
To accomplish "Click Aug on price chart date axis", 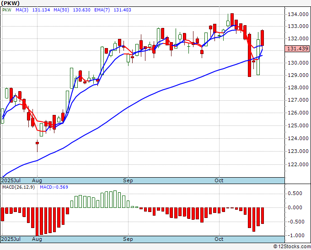I will click(37, 180).
